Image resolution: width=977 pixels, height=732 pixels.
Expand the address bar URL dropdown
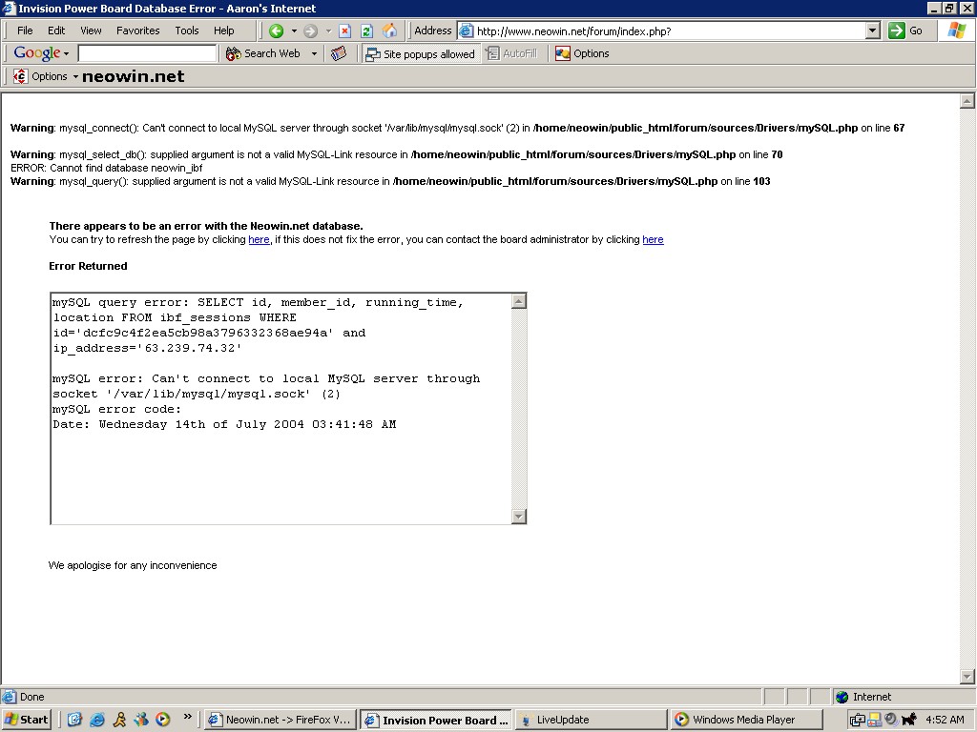[873, 30]
